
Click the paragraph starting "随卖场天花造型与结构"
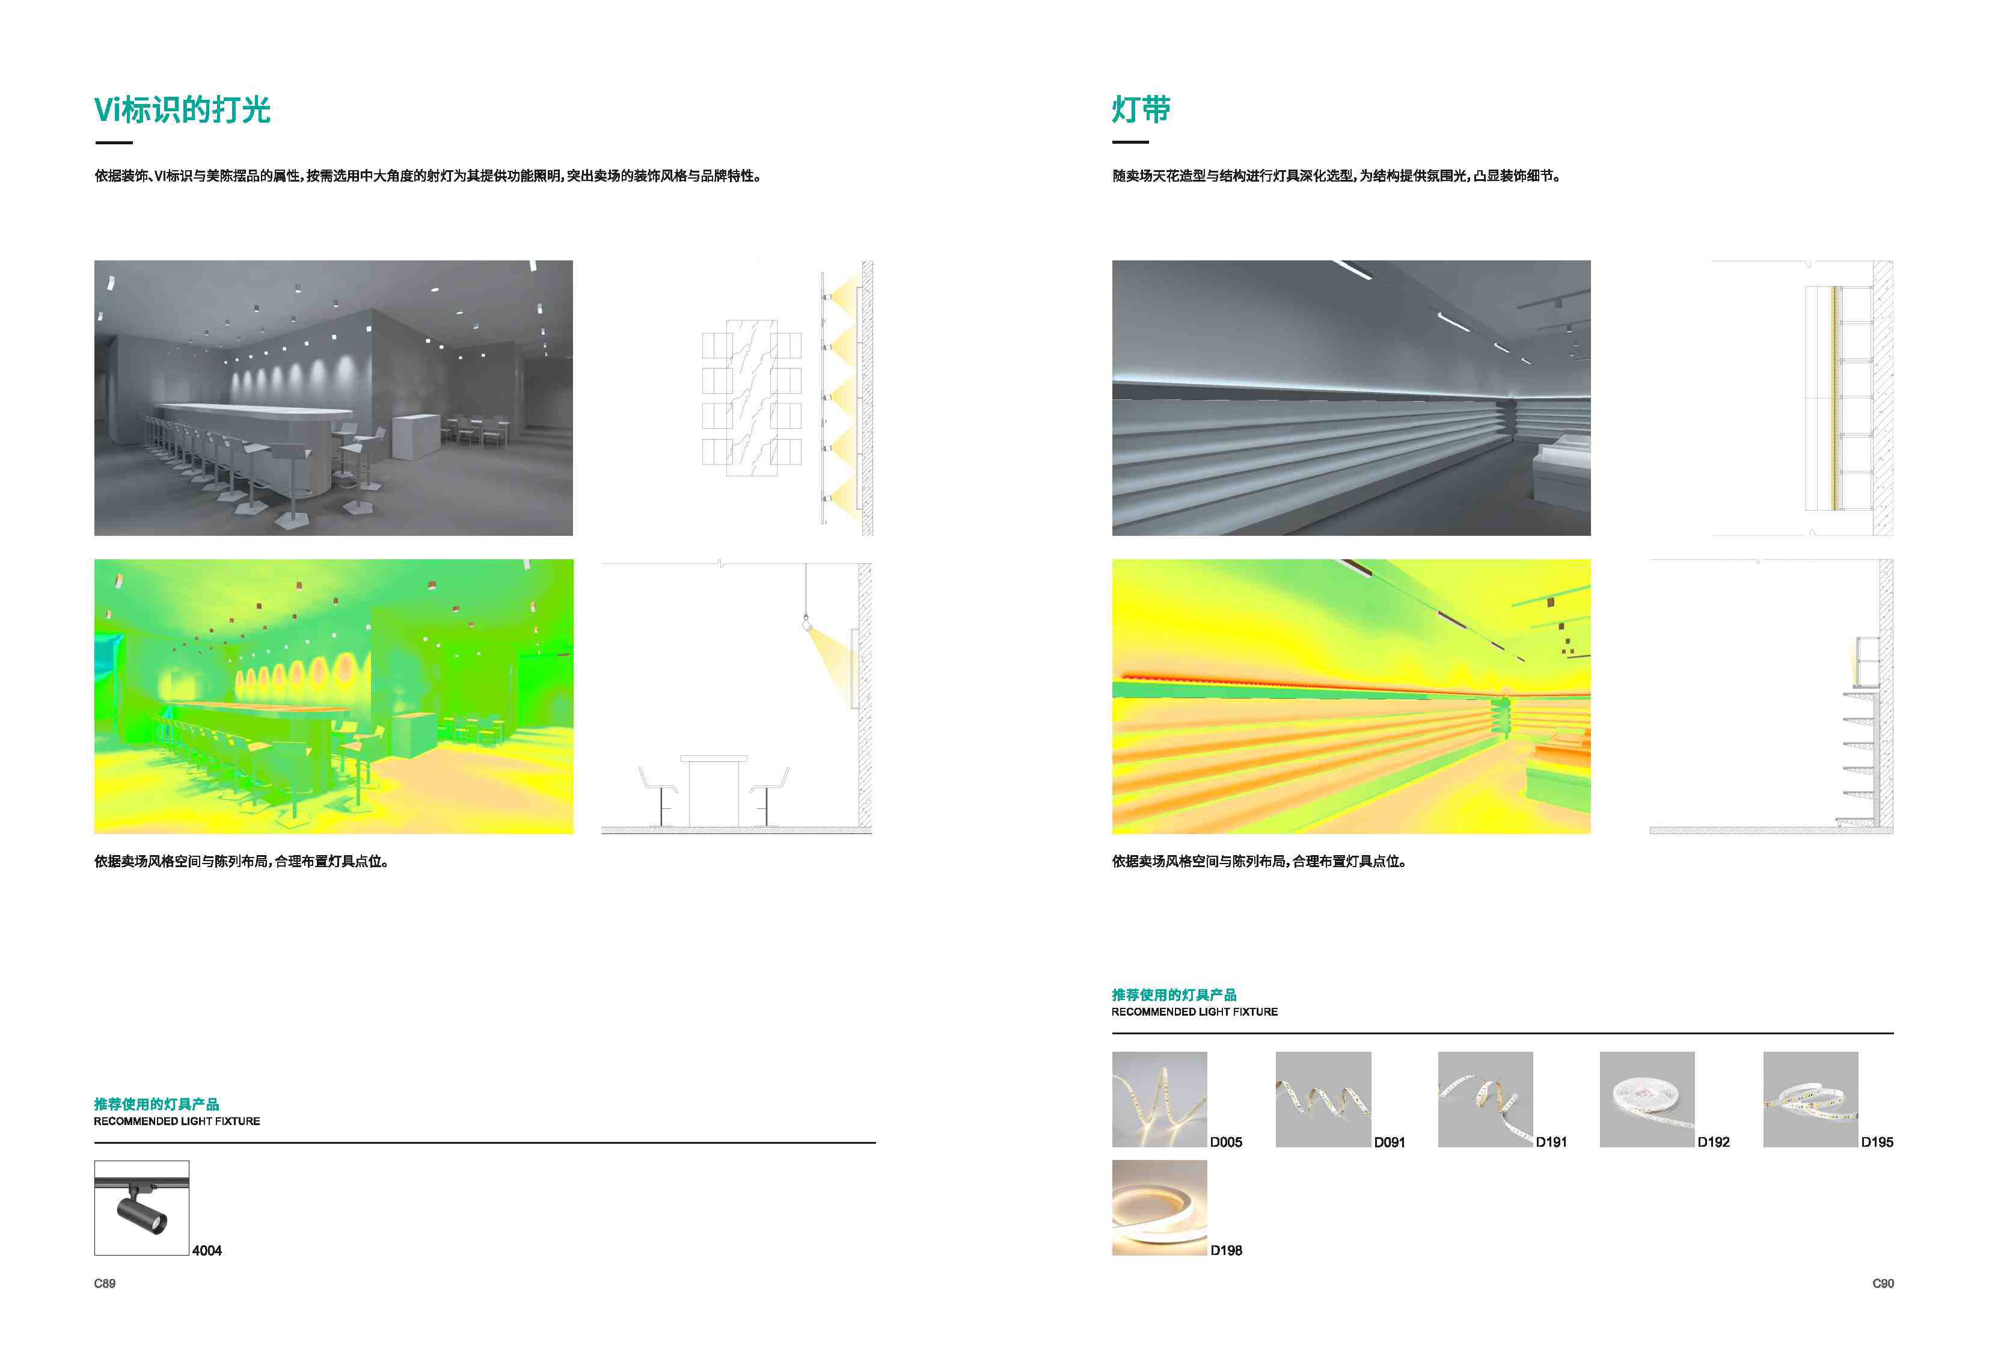pyautogui.click(x=1337, y=176)
